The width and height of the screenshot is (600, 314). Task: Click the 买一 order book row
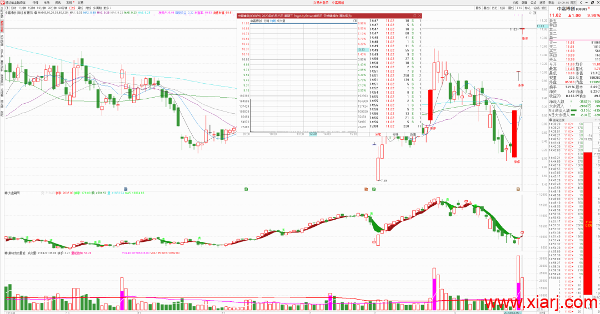pos(574,42)
